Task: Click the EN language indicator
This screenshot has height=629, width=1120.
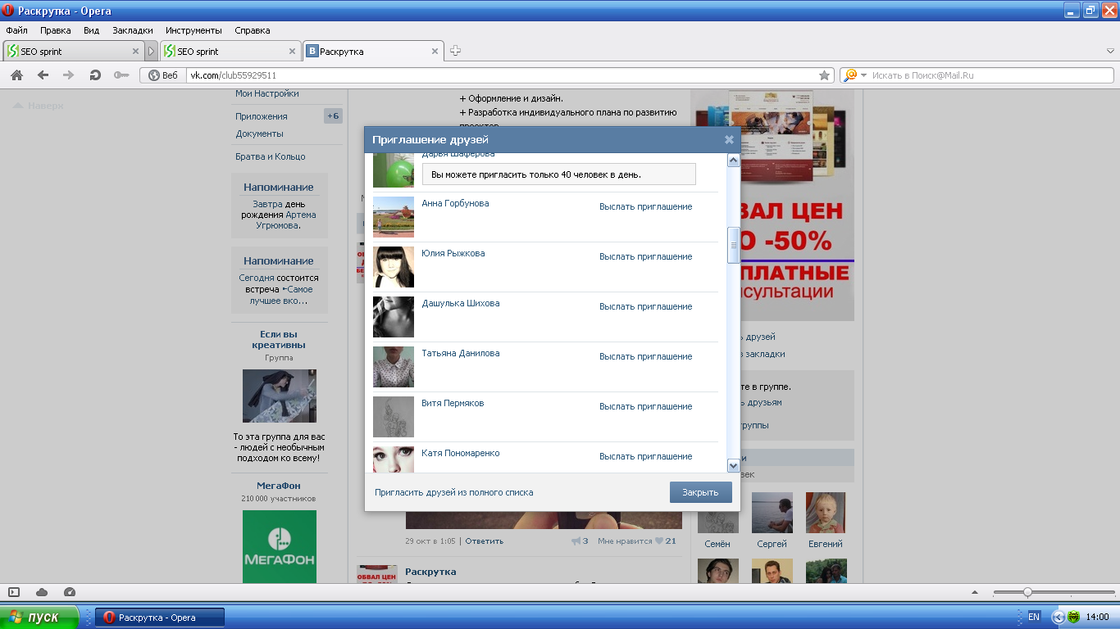Action: (1033, 617)
